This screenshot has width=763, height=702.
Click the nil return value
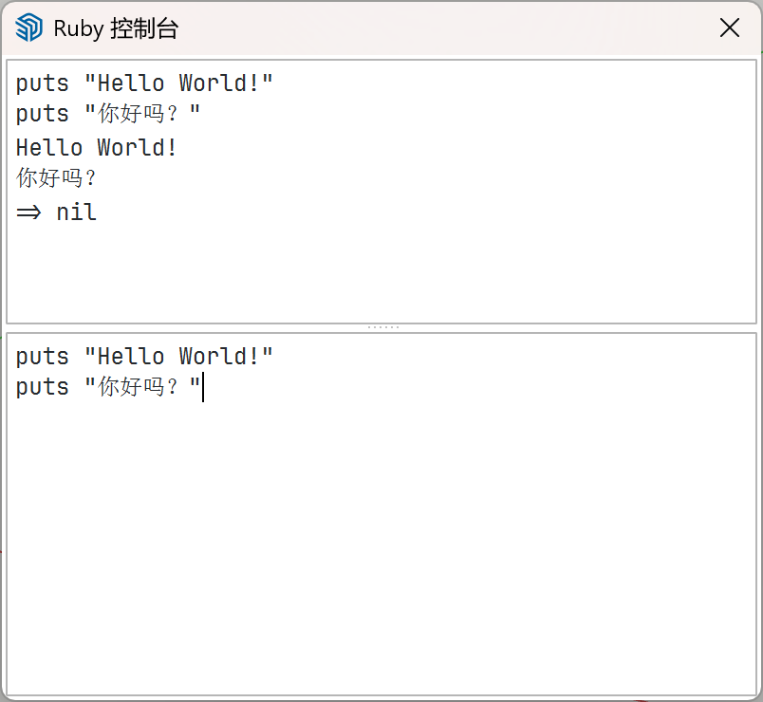pos(77,212)
